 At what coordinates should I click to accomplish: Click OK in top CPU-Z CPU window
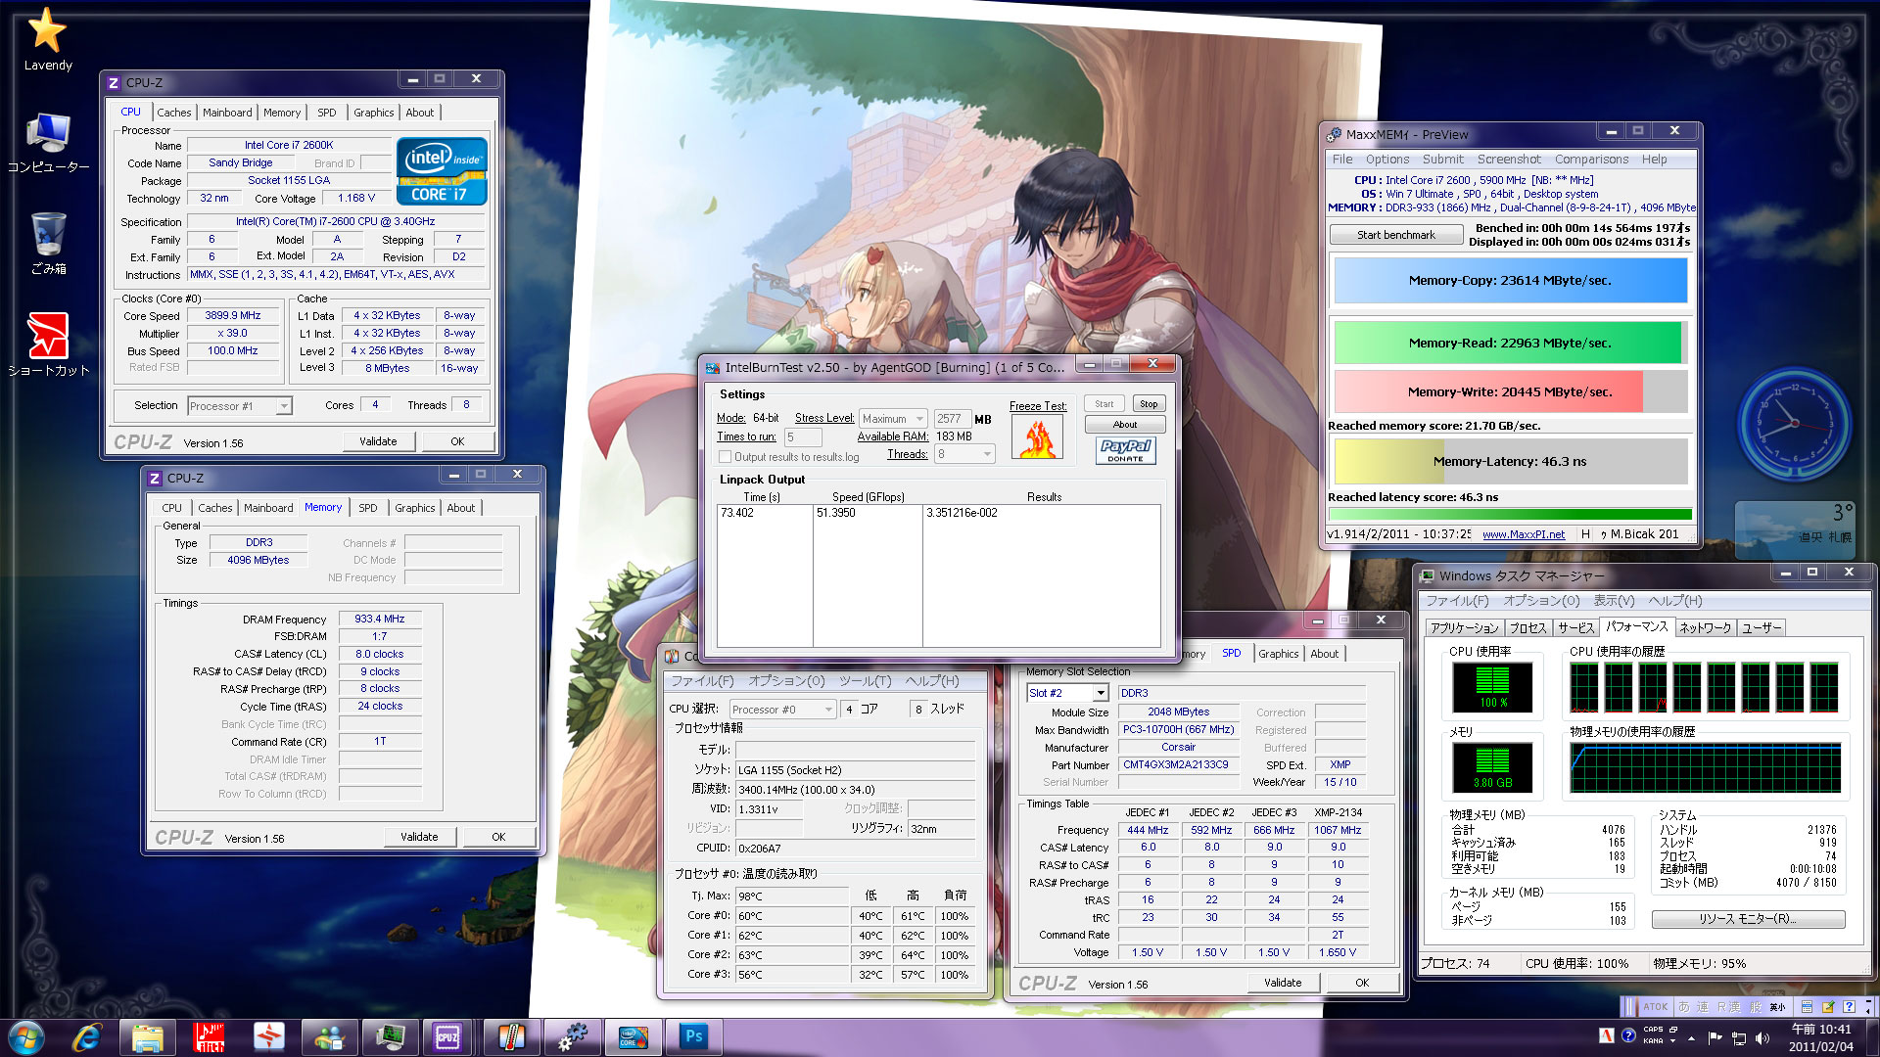click(x=457, y=441)
